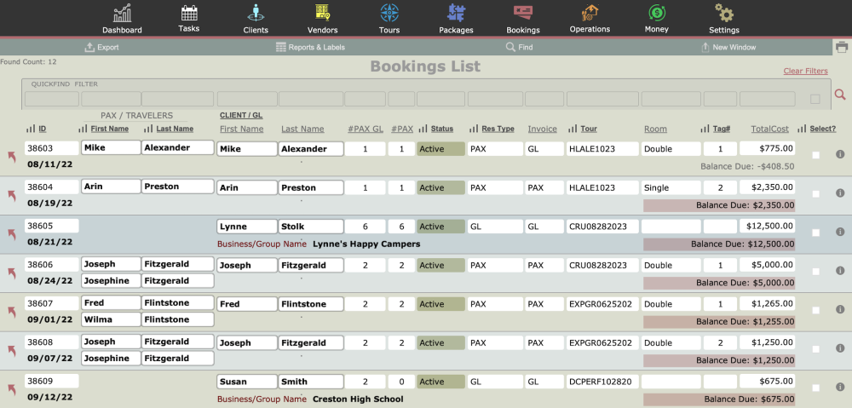
Task: Open the Dashboard module
Action: (122, 19)
